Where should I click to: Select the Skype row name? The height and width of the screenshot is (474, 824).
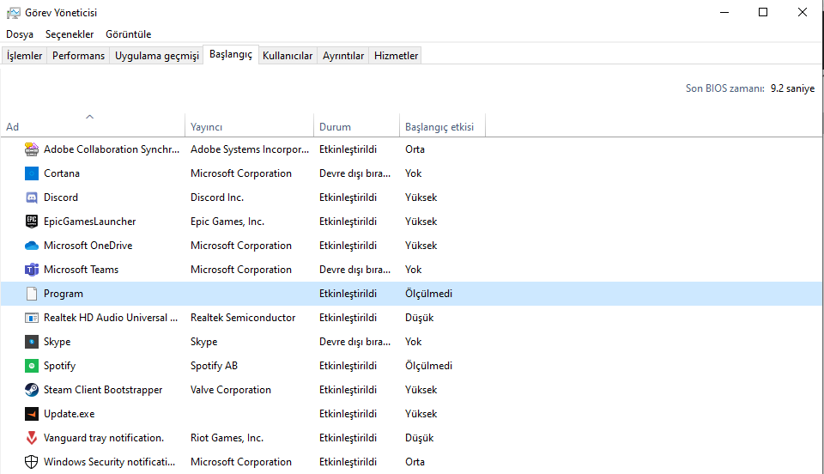57,342
